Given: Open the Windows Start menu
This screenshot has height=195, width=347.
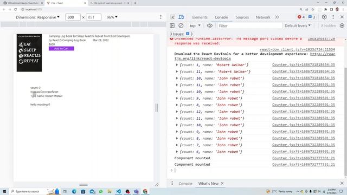Looking at the screenshot, I should pyautogui.click(x=4, y=191).
